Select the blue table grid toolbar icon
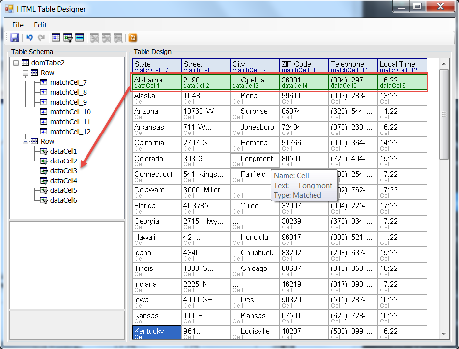 56,37
